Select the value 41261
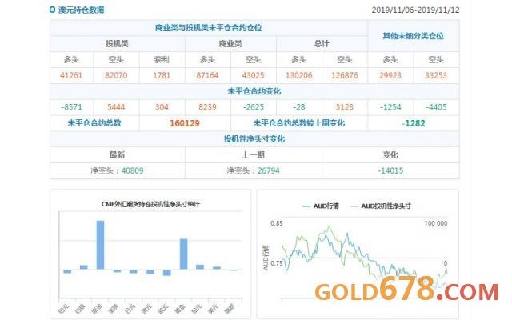Screen dimensions: 512x320 click(71, 75)
